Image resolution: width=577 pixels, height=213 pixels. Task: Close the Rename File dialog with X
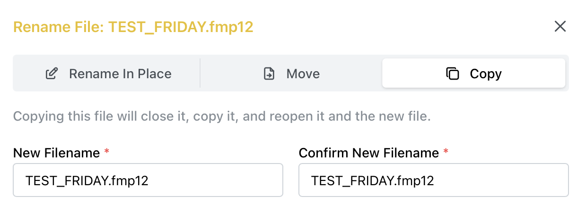click(x=560, y=26)
